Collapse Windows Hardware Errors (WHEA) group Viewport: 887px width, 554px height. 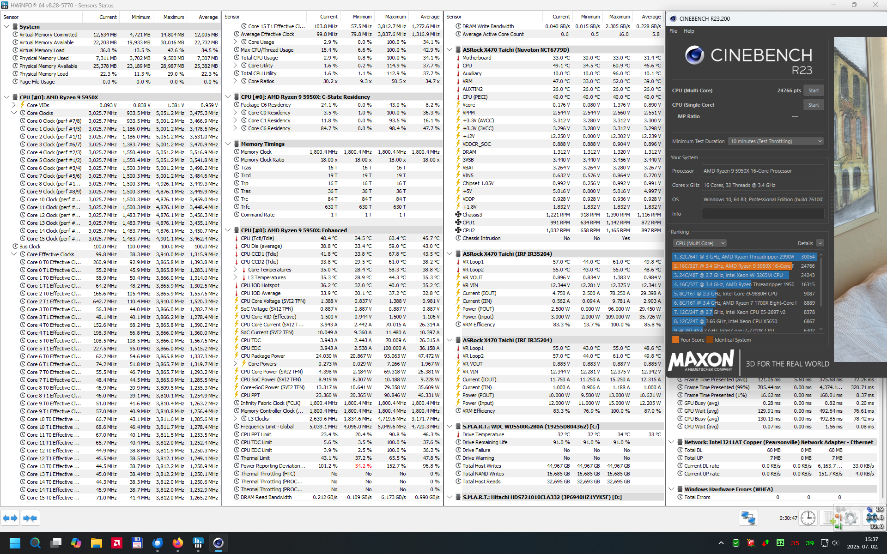pyautogui.click(x=671, y=489)
